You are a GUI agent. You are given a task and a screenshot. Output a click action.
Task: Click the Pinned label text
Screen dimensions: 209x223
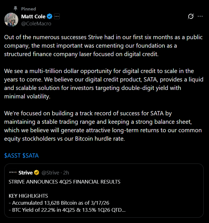28,9
